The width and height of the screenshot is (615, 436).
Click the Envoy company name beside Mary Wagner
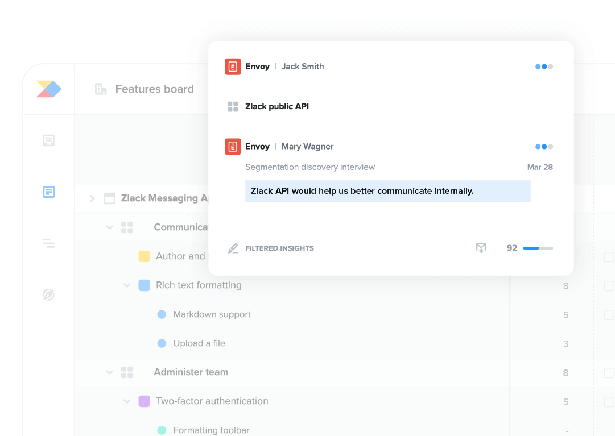257,147
